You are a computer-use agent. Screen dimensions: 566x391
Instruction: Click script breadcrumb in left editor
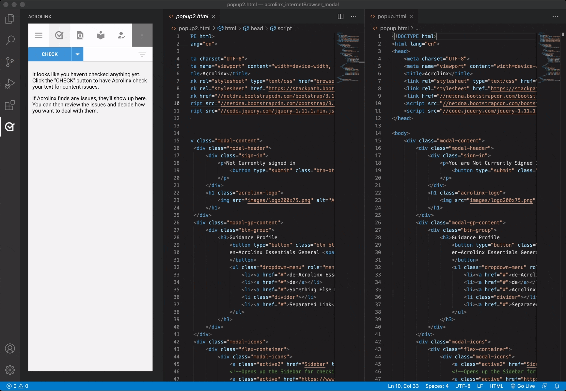click(285, 28)
